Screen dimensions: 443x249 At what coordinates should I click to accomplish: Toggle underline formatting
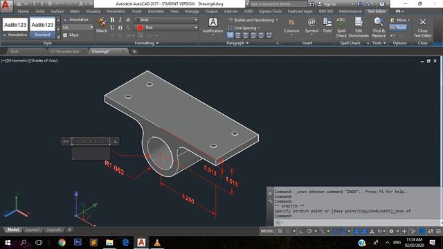(112, 28)
